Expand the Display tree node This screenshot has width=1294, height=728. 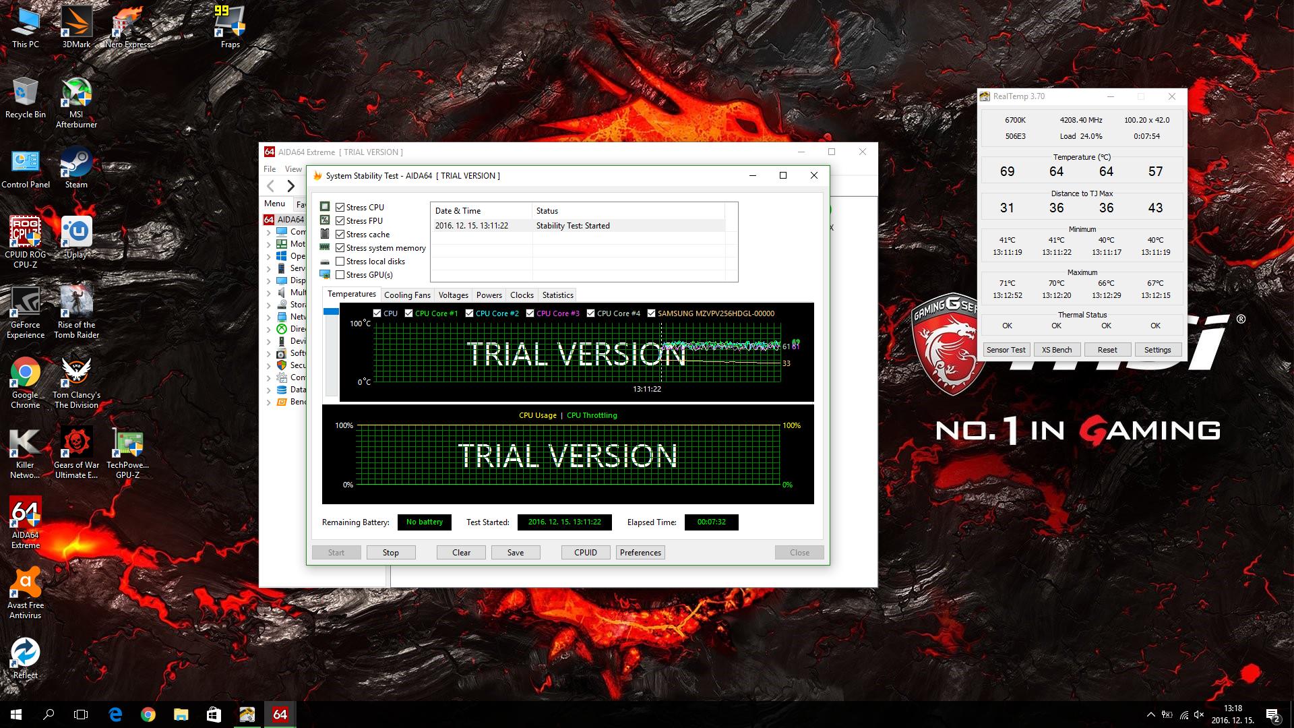tap(269, 280)
